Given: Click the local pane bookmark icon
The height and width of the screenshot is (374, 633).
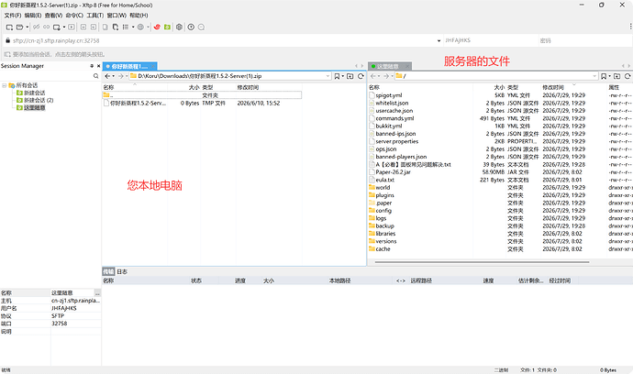Looking at the screenshot, I should [x=337, y=76].
